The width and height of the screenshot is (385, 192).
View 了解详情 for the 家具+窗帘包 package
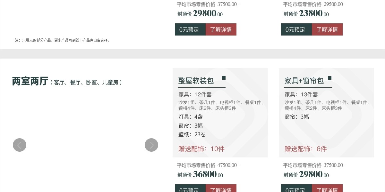click(327, 189)
